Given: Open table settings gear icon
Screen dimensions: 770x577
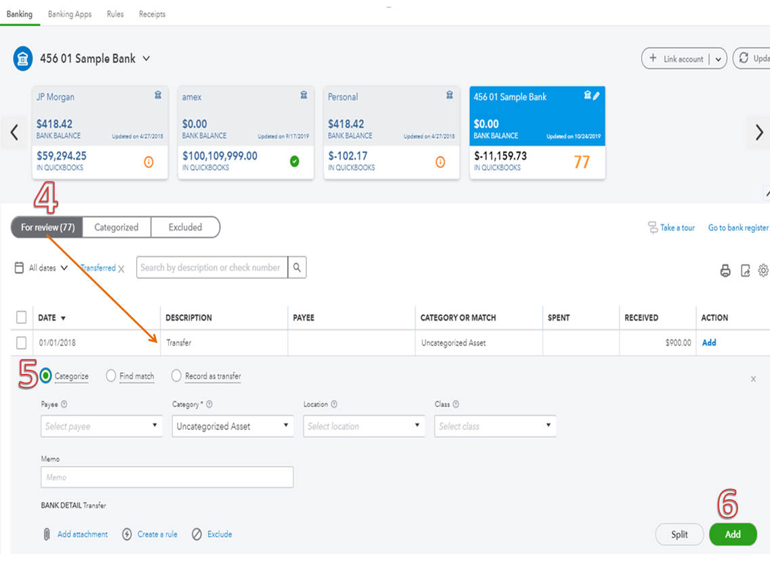Looking at the screenshot, I should (763, 271).
